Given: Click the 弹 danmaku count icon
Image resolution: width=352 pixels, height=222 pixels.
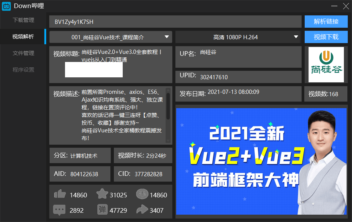Looking at the screenshot, I should [102, 209].
